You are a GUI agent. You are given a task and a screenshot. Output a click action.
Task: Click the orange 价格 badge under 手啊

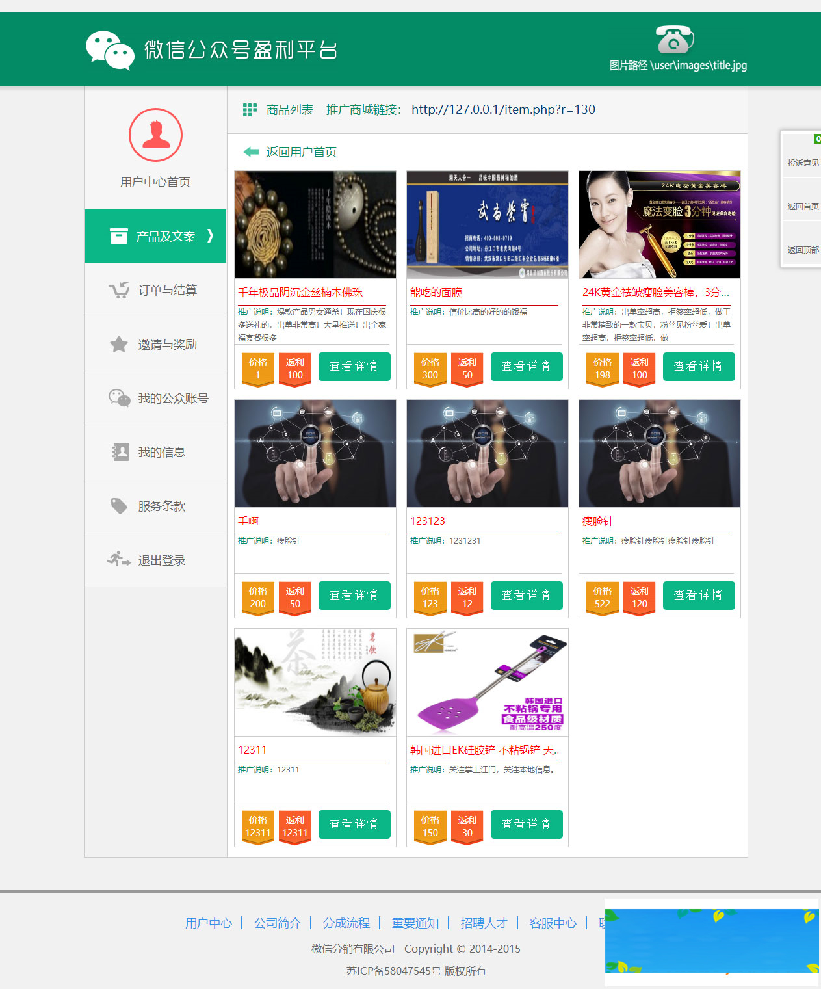pos(257,596)
